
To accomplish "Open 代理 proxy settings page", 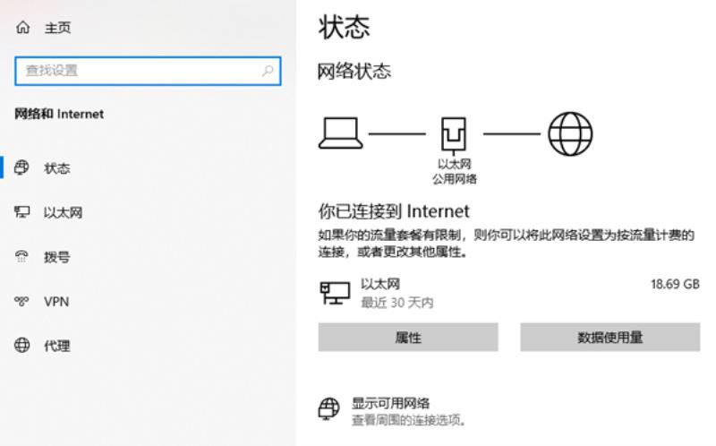I will [x=57, y=346].
